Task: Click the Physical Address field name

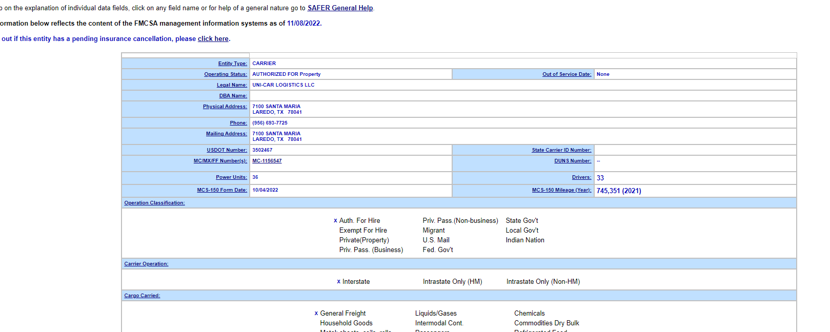Action: tap(225, 107)
